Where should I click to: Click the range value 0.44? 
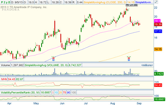tap(80, 2)
